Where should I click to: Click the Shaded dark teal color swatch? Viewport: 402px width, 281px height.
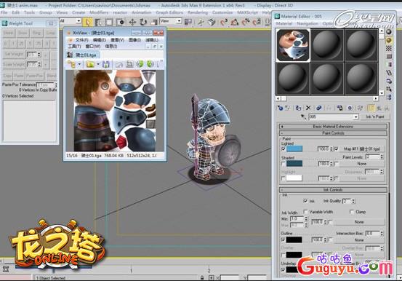(294, 163)
